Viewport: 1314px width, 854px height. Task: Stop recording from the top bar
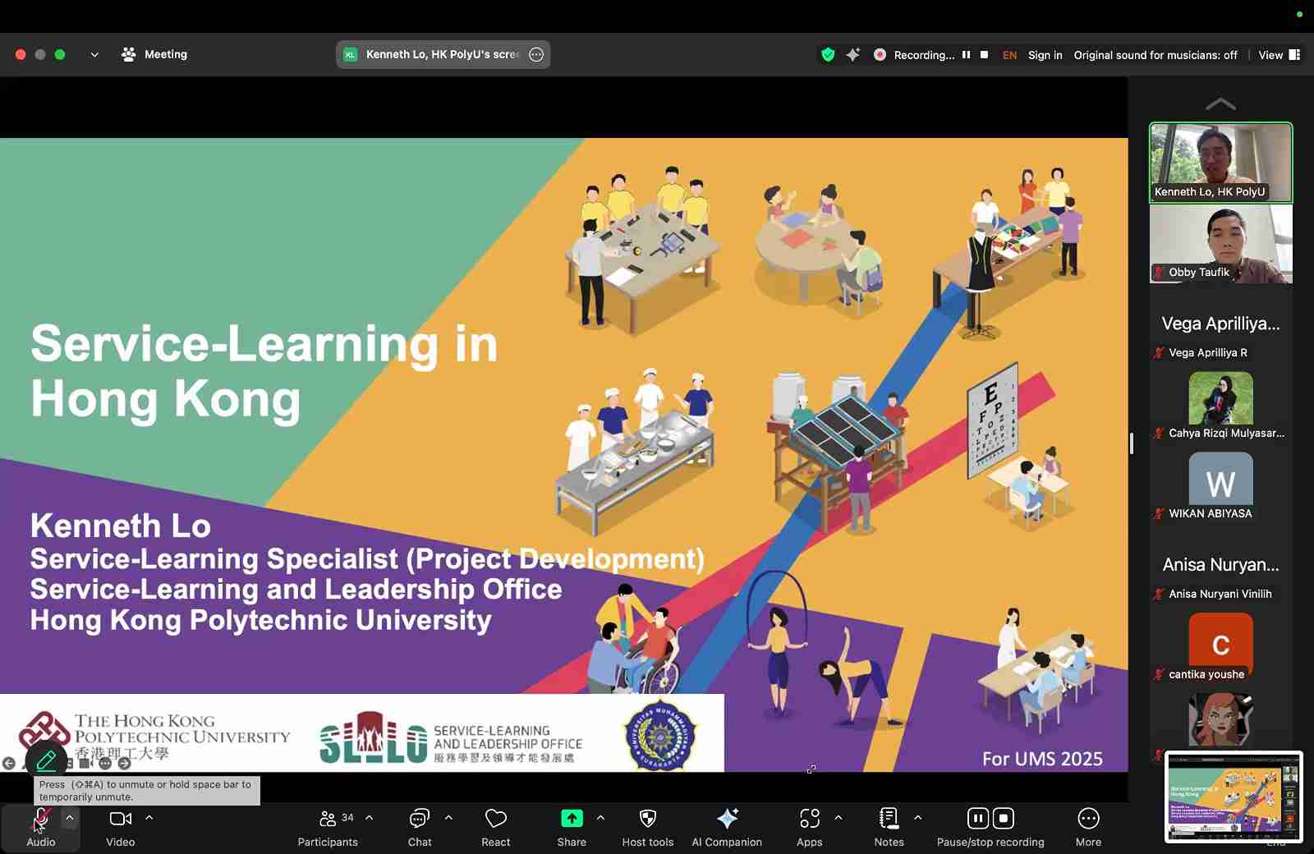click(984, 55)
